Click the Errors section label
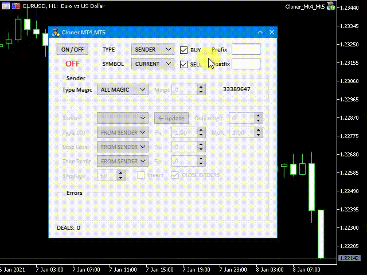367x275 pixels. point(75,193)
